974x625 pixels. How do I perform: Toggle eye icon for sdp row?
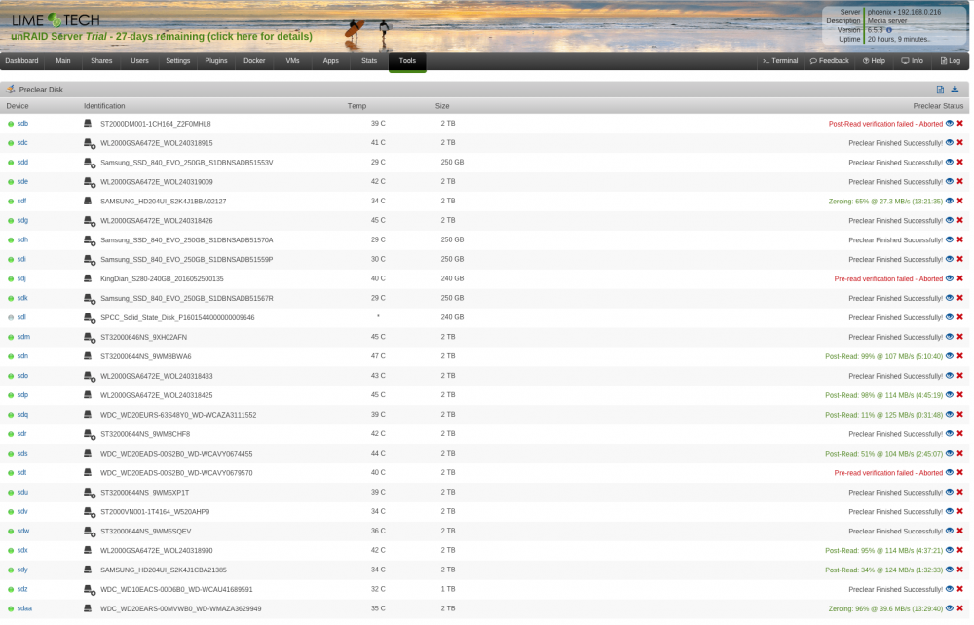949,395
